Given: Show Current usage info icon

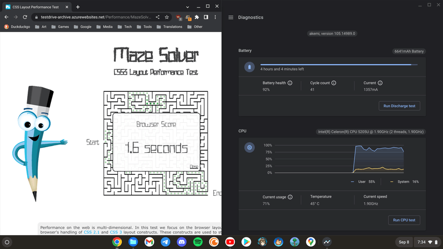Looking at the screenshot, I should pyautogui.click(x=290, y=197).
